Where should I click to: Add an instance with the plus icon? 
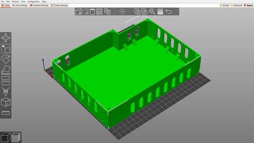click(x=122, y=12)
